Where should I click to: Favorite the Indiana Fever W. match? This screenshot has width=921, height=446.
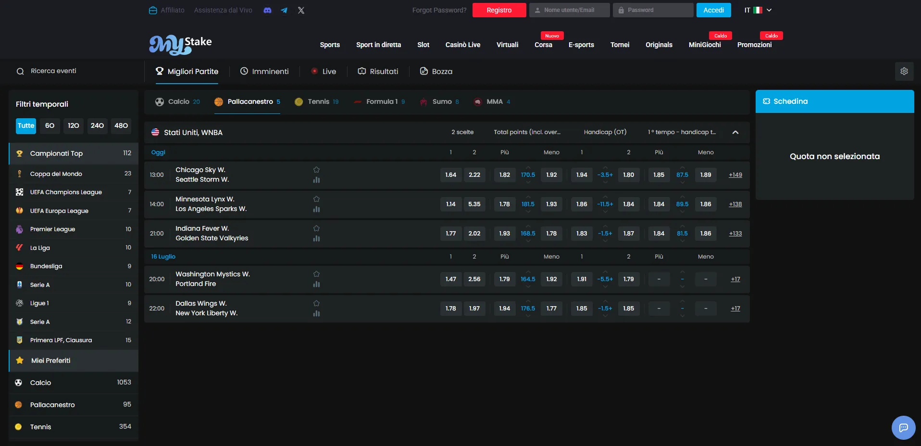(x=316, y=228)
